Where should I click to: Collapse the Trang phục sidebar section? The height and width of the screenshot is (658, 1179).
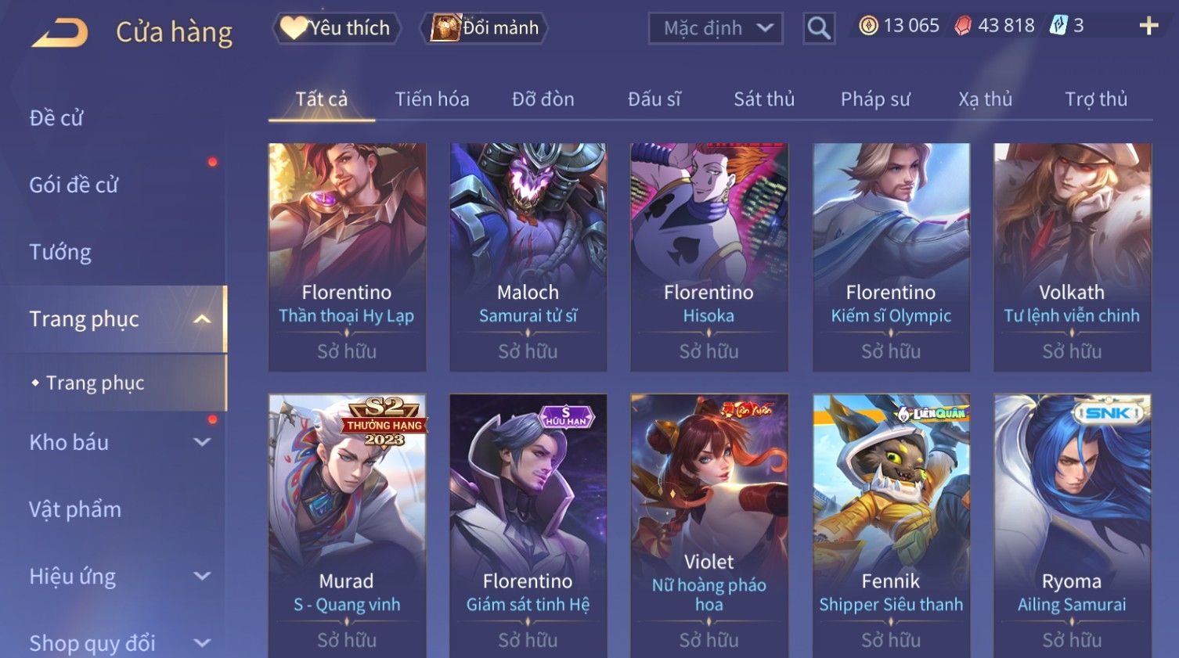(x=201, y=319)
